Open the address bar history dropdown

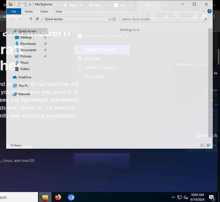pyautogui.click(x=109, y=19)
